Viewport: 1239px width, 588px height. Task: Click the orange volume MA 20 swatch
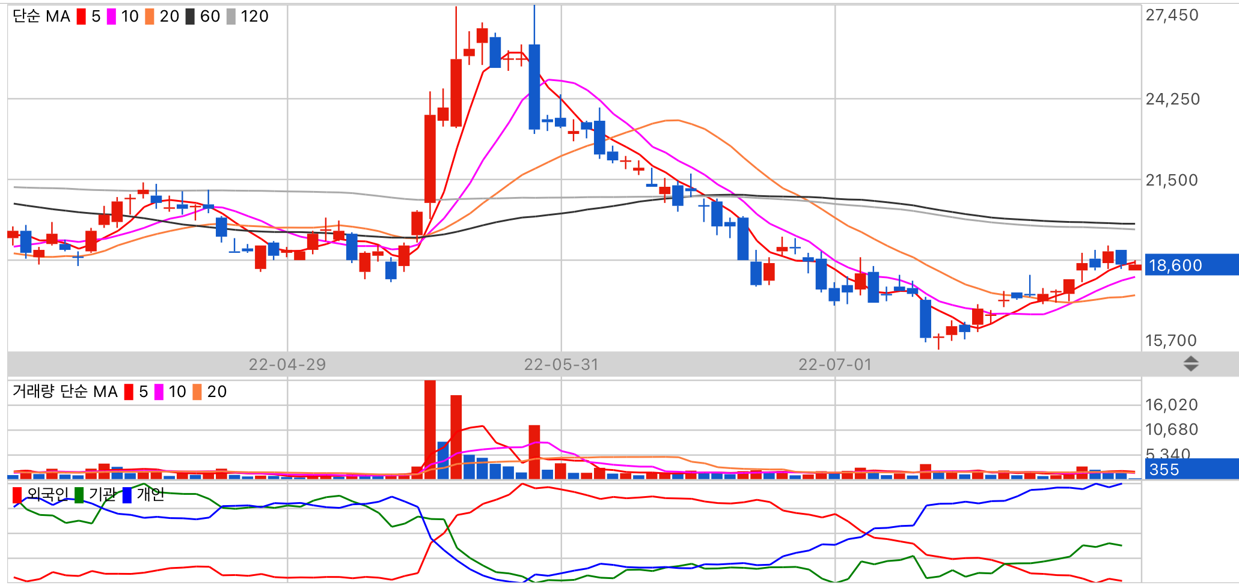pos(197,392)
